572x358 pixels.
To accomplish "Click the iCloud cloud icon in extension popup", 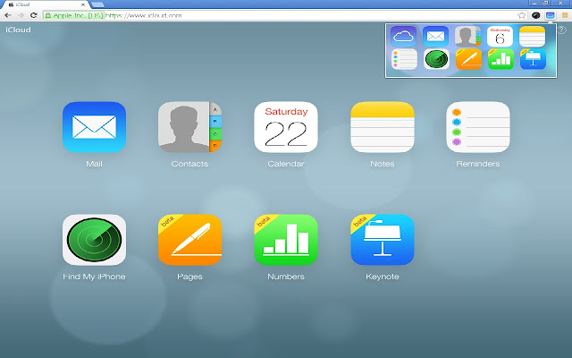I will pyautogui.click(x=403, y=36).
